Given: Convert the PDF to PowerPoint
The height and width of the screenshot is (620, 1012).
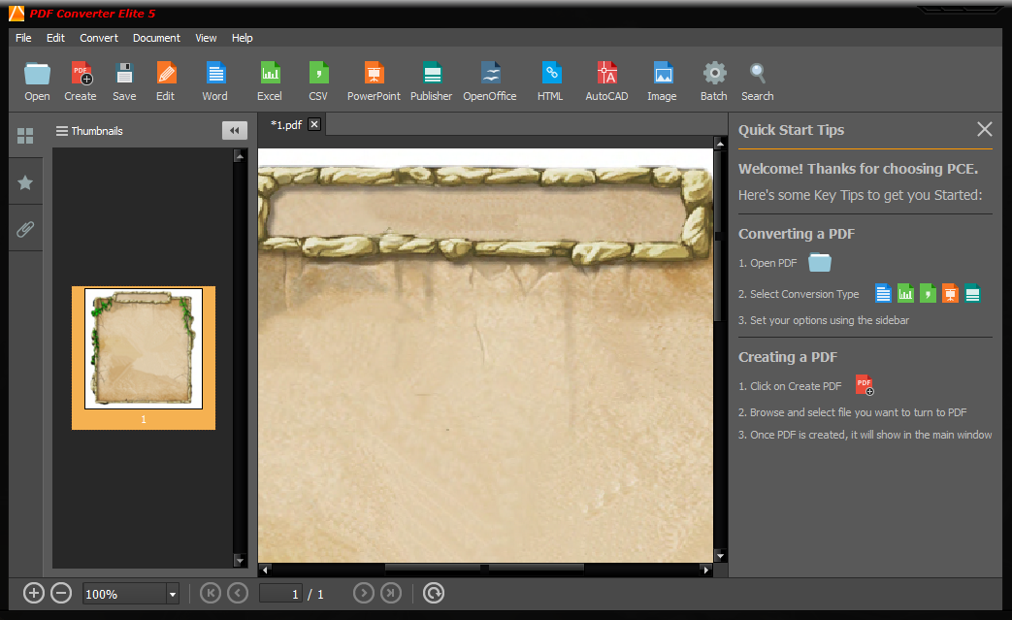Looking at the screenshot, I should point(374,82).
